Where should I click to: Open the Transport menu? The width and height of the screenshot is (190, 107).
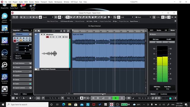pyautogui.click(x=44, y=2)
